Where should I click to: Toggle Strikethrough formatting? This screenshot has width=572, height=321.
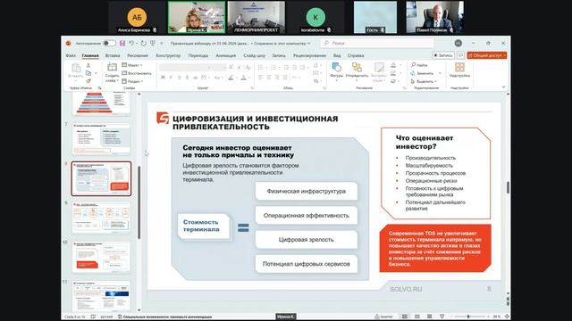(x=195, y=78)
